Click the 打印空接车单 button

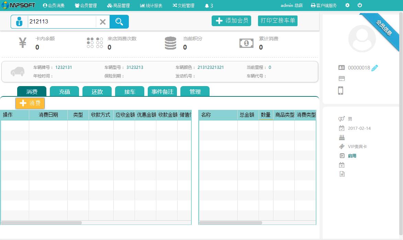pos(278,21)
